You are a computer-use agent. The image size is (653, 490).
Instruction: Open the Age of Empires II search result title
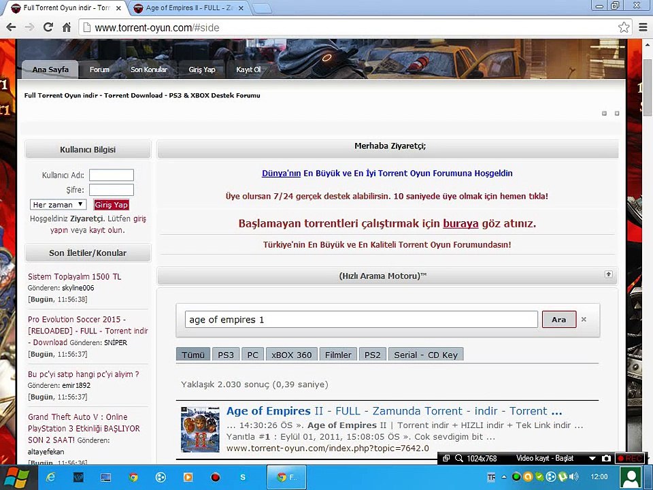[x=394, y=411]
